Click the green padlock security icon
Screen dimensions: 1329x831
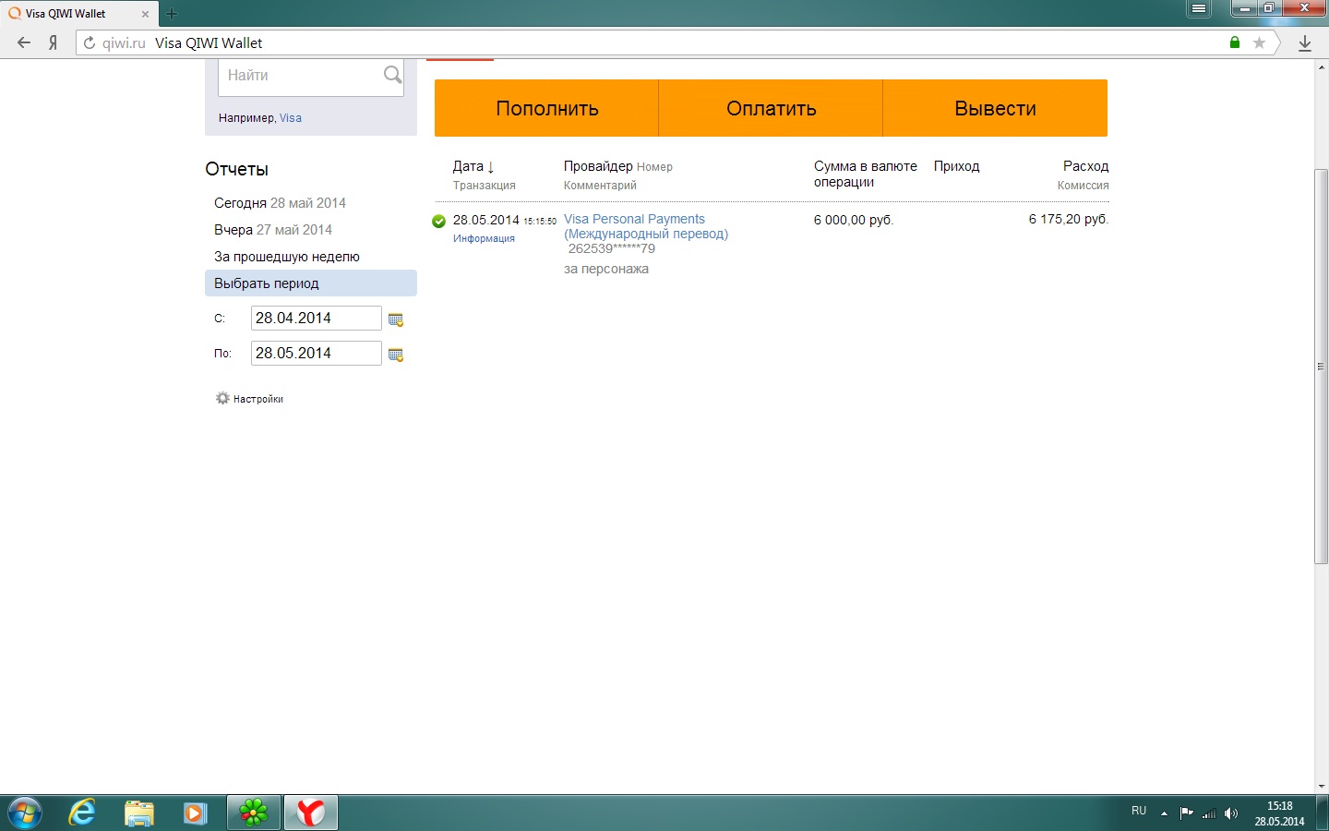point(1235,42)
